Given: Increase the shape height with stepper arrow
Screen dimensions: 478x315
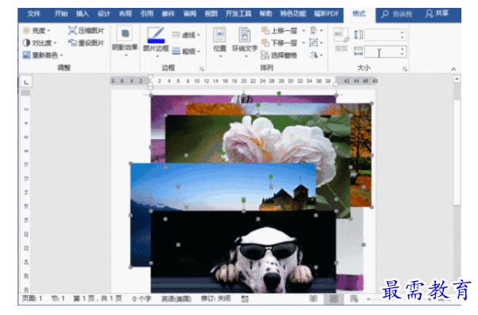Looking at the screenshot, I should (x=402, y=32).
